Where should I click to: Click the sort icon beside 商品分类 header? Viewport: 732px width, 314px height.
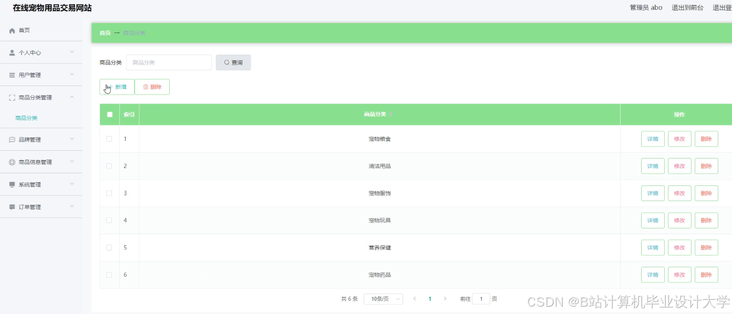[390, 114]
